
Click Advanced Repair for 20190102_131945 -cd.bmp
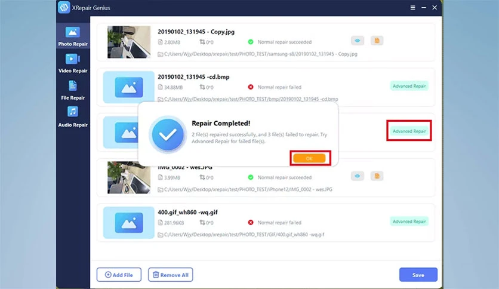pos(409,86)
